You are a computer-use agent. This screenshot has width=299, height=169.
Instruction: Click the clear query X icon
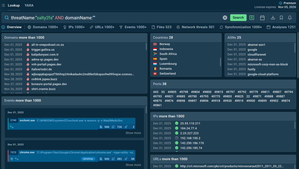[x=225, y=18]
